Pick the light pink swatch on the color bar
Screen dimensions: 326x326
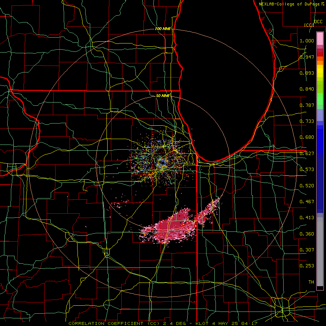point(320,38)
